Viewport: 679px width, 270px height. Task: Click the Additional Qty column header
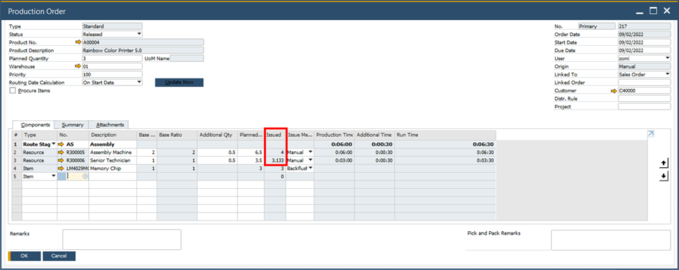(x=217, y=135)
